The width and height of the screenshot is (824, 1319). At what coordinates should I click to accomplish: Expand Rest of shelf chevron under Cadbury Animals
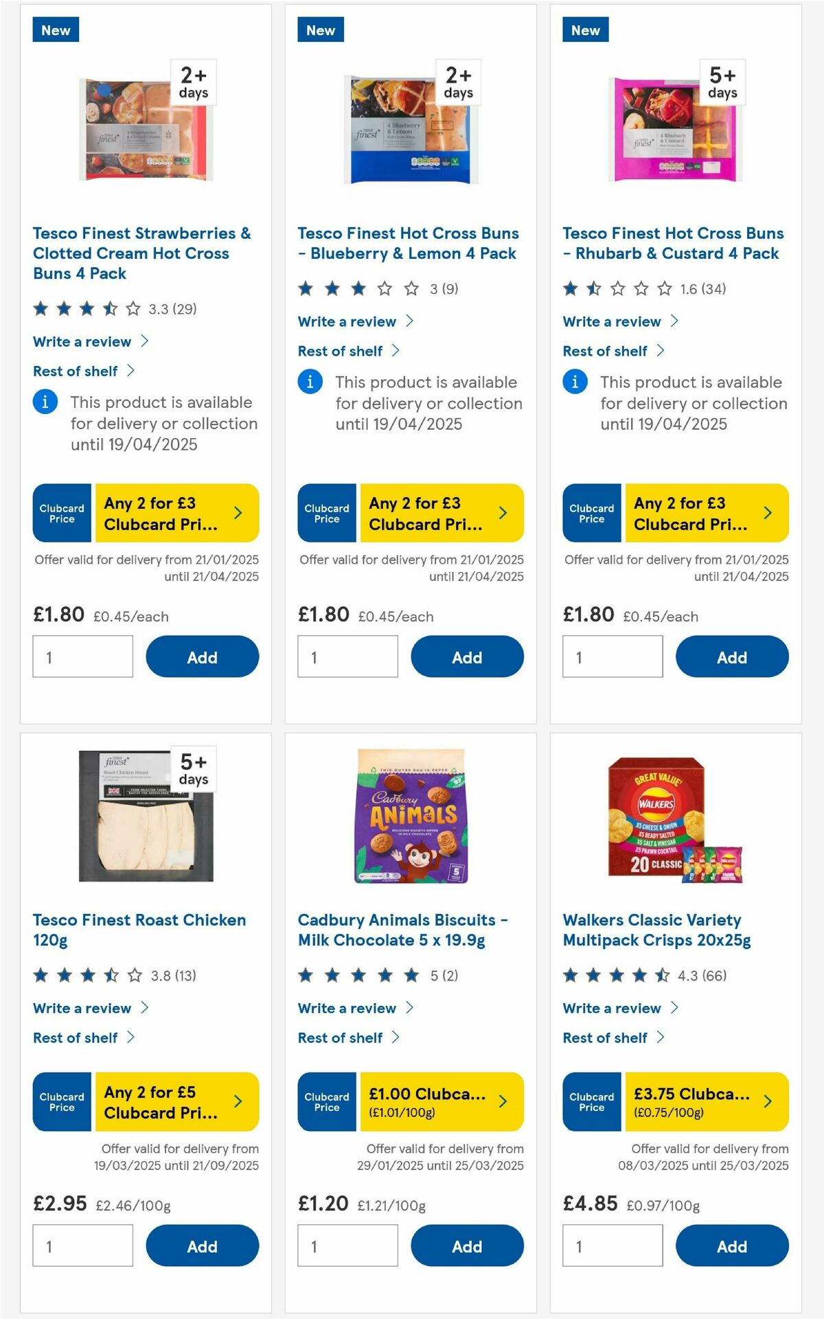[x=396, y=1037]
